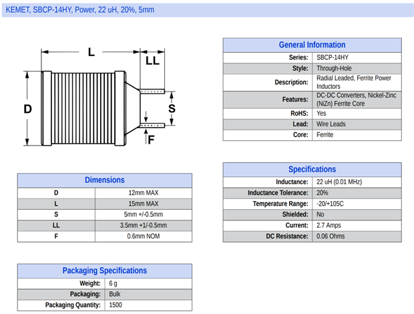The image size is (414, 314).
Task: Click the S dimension value "5mm +/-0.5mm"
Action: pos(144,214)
